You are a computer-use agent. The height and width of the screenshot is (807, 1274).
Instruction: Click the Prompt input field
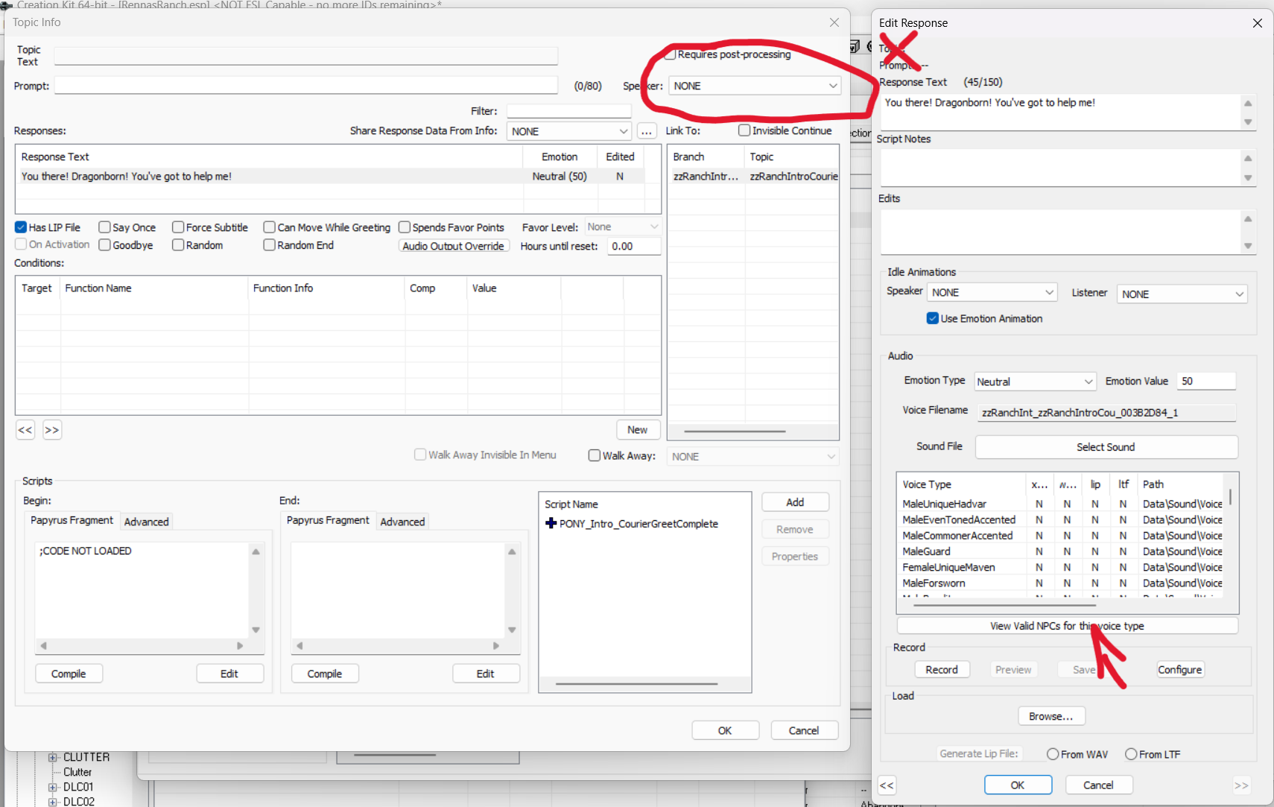point(306,86)
